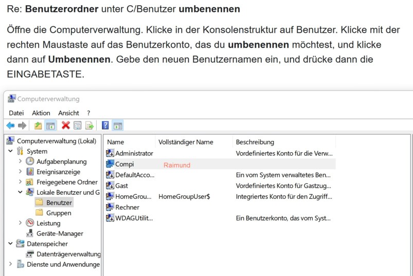The width and height of the screenshot is (413, 276).
Task: Select the Benutzer tree item
Action: (59, 203)
